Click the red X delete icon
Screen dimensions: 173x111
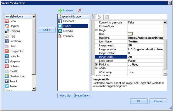click(80, 10)
